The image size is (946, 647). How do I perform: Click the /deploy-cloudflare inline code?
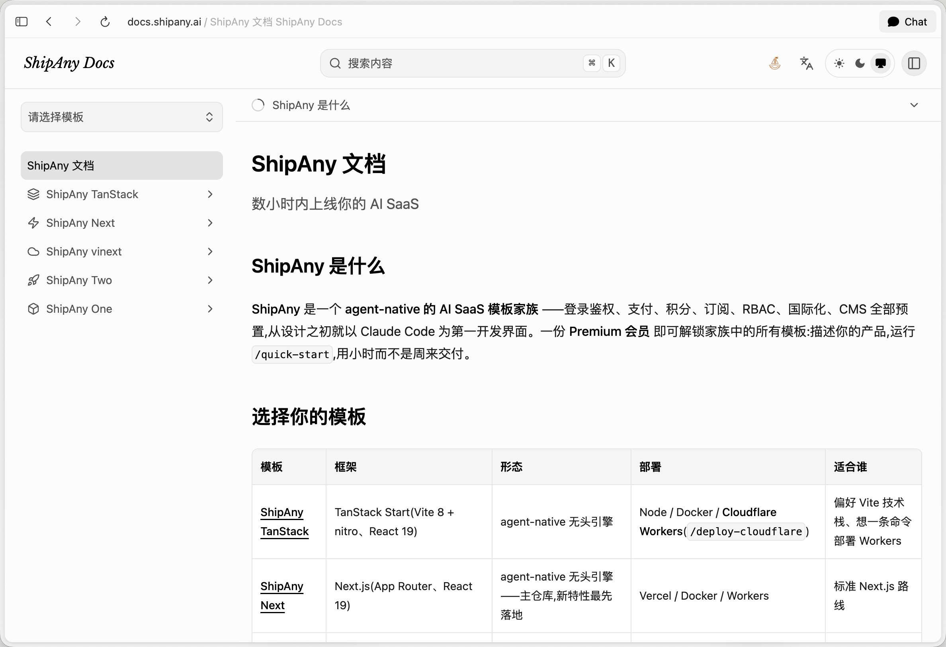click(x=746, y=532)
